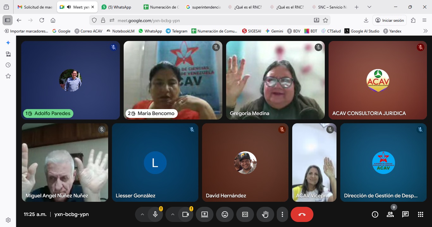The image size is (432, 227).
Task: Open the emoji reactions button
Action: [225, 214]
